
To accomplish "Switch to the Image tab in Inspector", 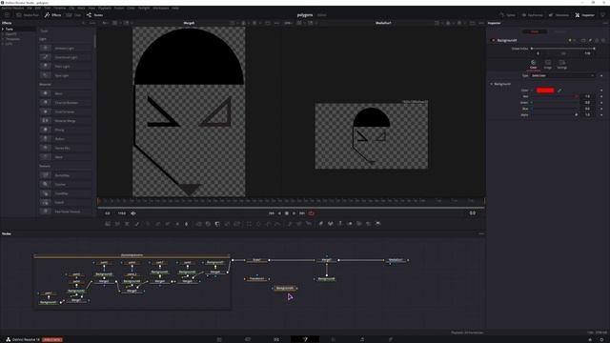I will [x=548, y=64].
